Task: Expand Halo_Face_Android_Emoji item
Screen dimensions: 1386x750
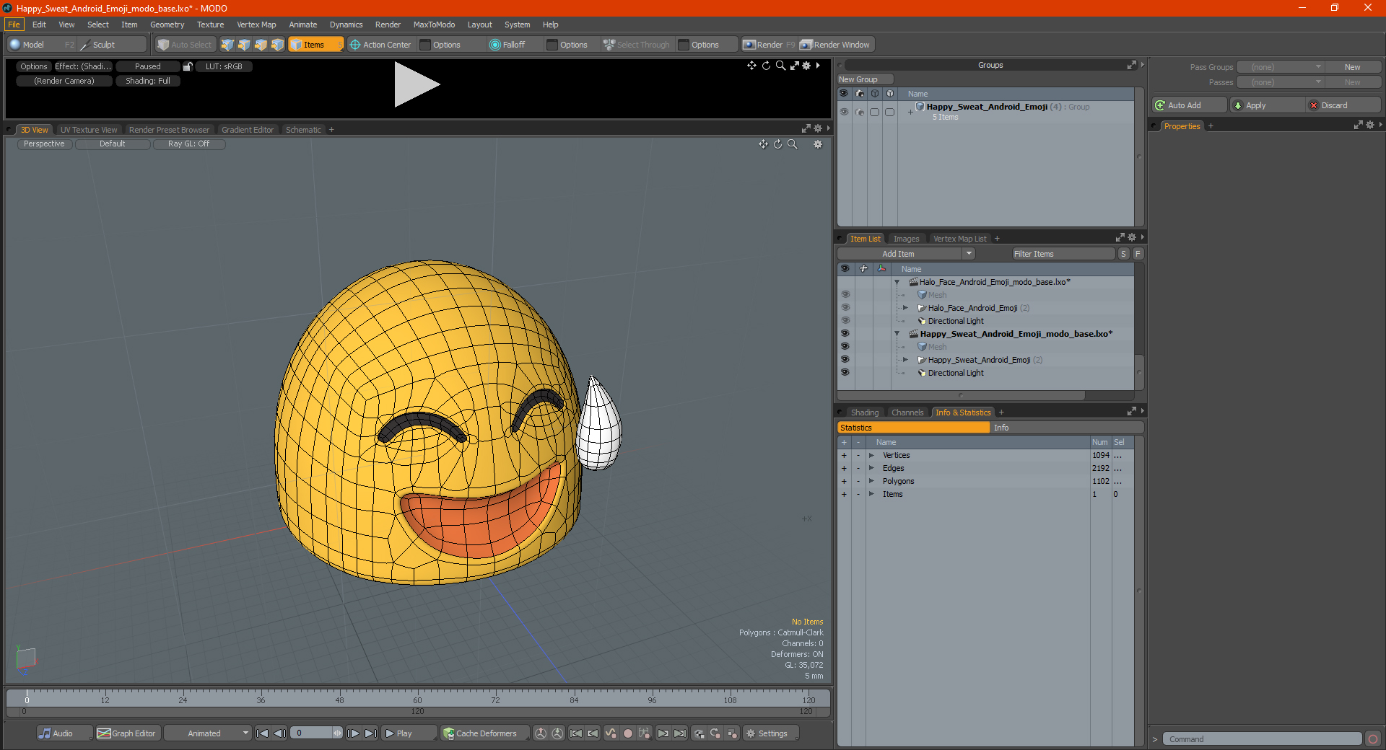Action: [906, 308]
